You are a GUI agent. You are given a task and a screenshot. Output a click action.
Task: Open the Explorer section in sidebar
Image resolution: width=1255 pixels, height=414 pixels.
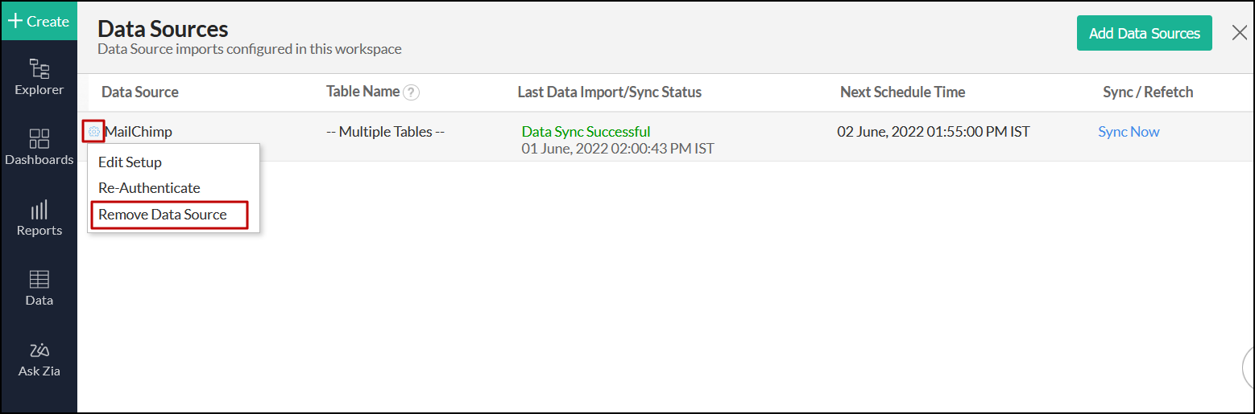pyautogui.click(x=39, y=77)
